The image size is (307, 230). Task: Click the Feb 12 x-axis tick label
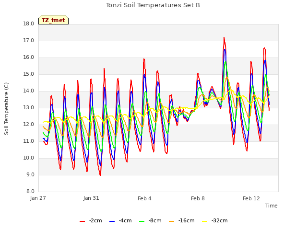251,198
